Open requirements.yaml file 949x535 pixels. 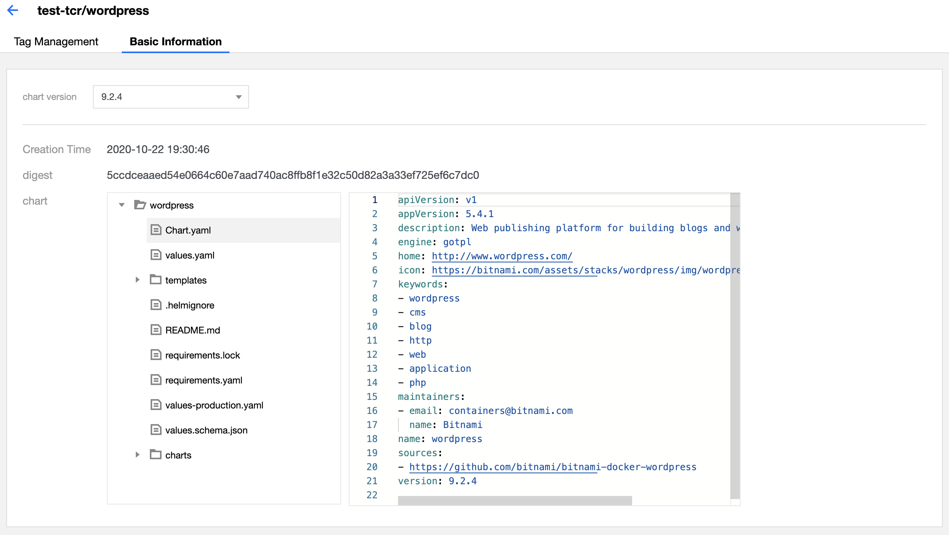(204, 380)
